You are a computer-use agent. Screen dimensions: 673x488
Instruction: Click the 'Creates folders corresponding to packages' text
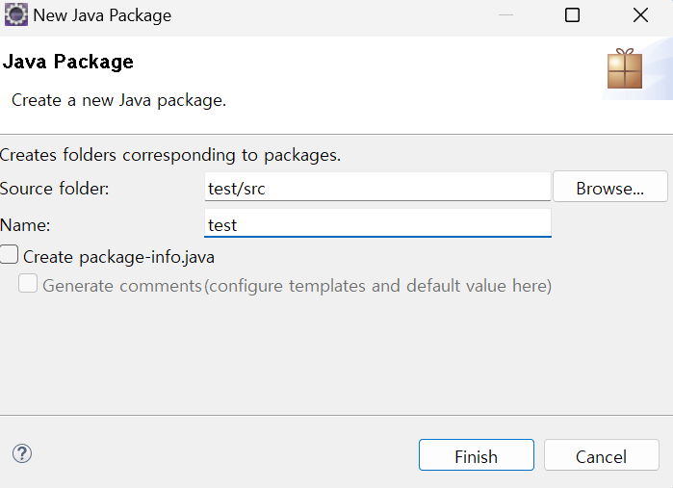coord(170,154)
